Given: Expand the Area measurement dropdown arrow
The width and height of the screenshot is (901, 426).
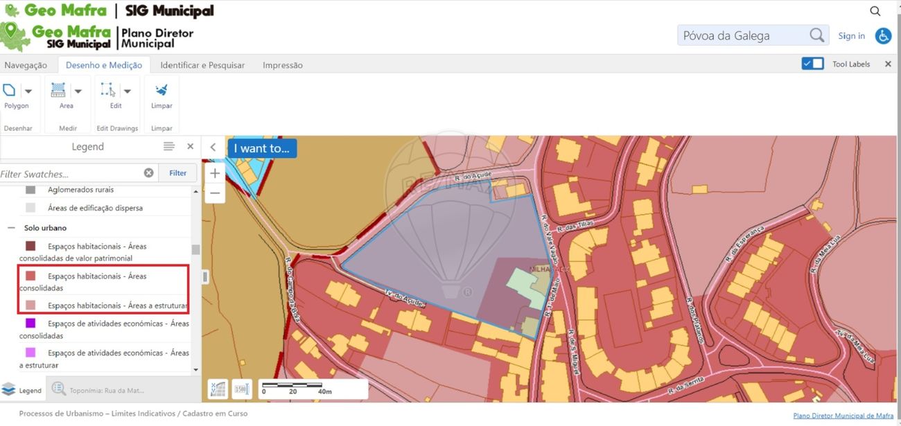Looking at the screenshot, I should pos(78,91).
